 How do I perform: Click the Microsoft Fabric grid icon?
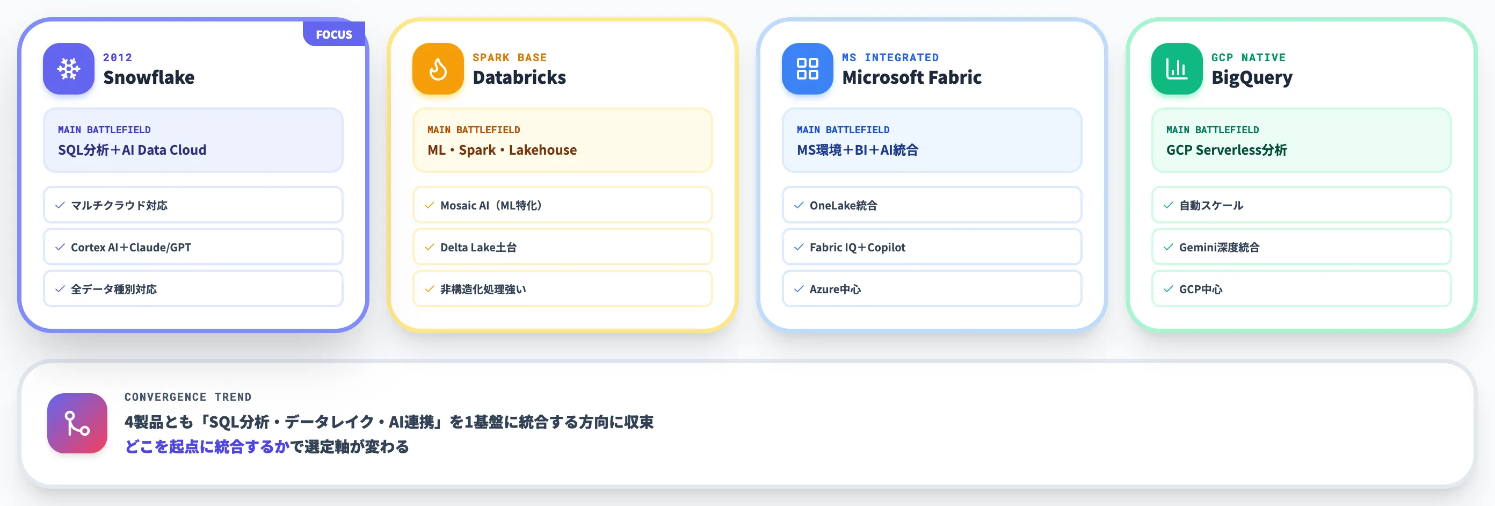[x=807, y=69]
